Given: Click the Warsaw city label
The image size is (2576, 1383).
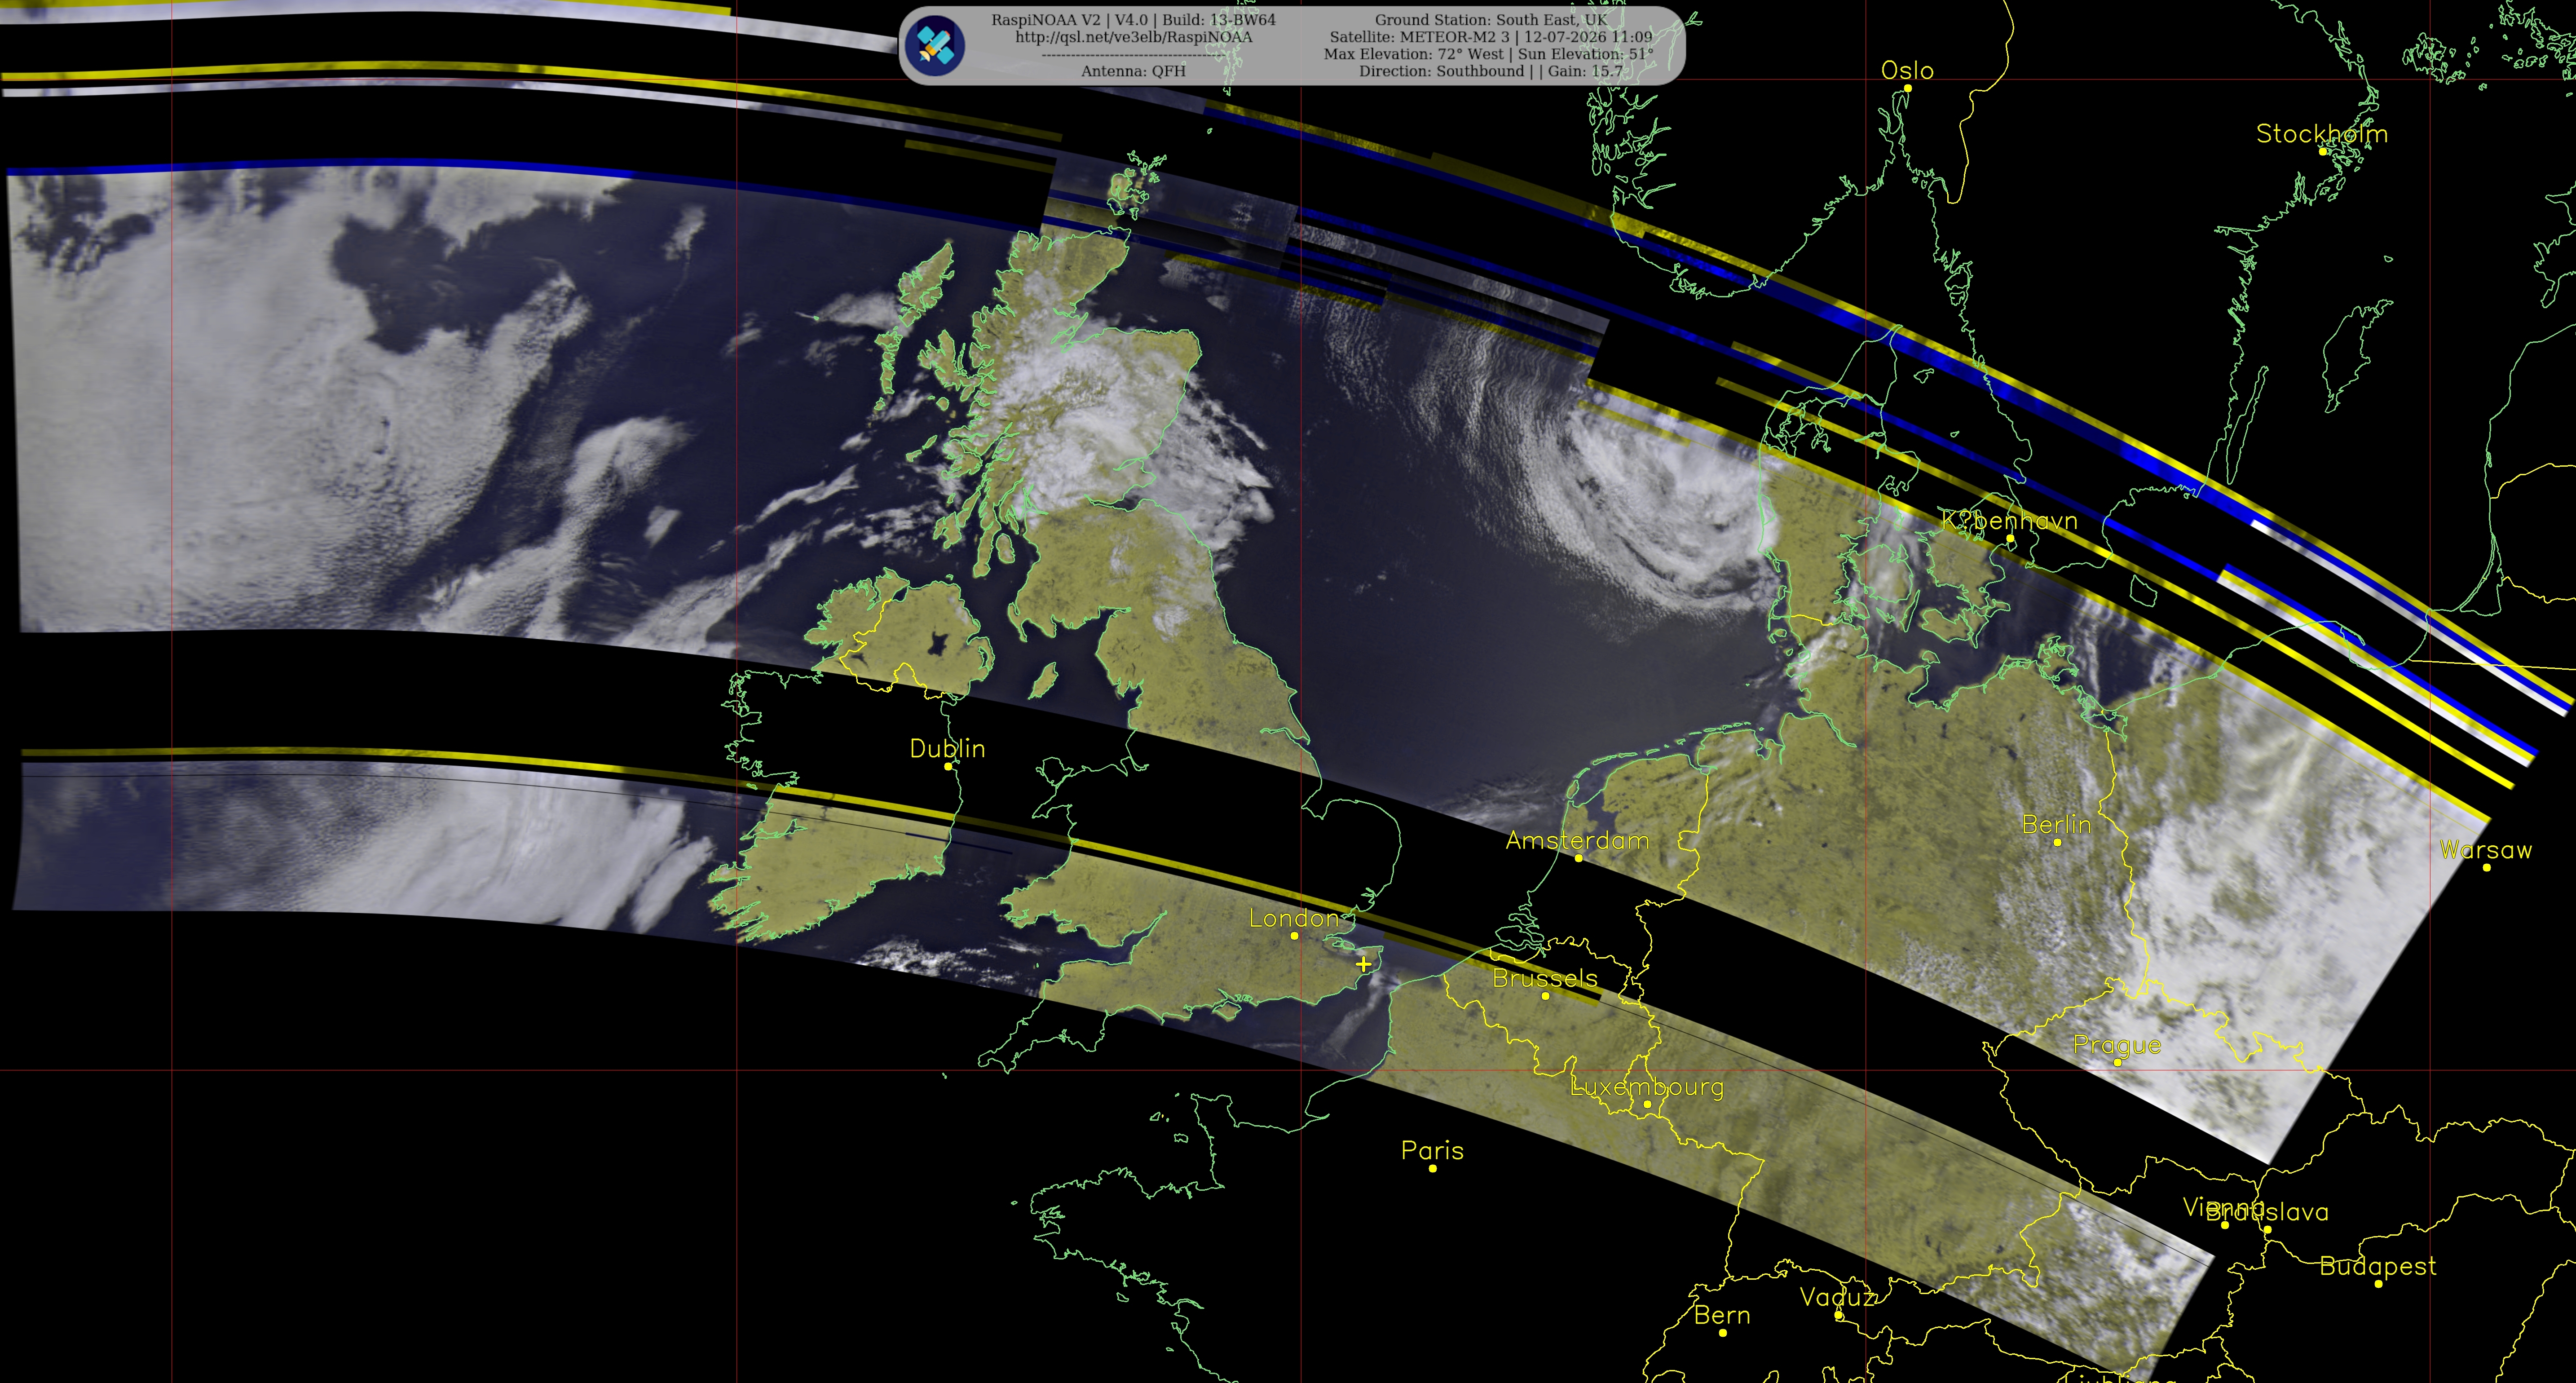Looking at the screenshot, I should [x=2486, y=850].
